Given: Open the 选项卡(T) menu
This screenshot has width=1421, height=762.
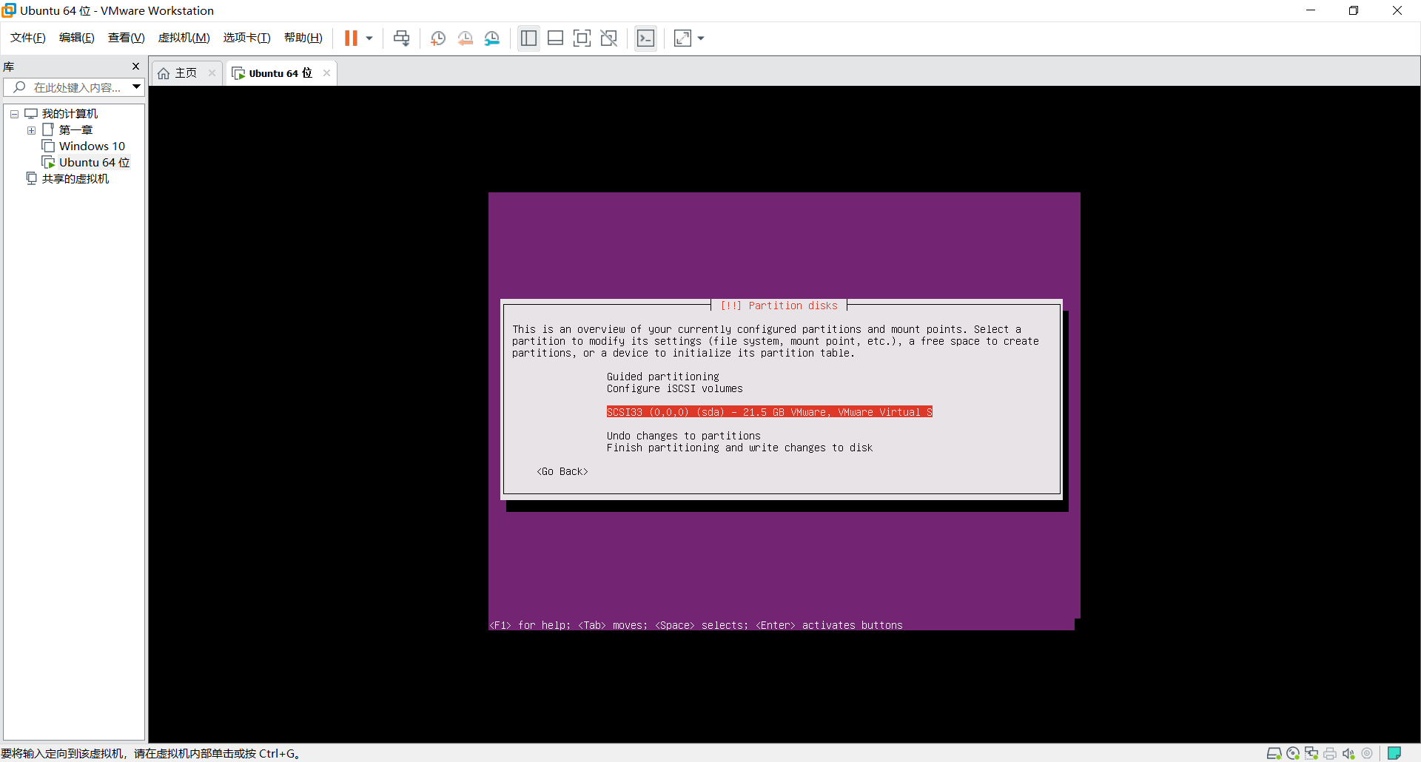Looking at the screenshot, I should pos(247,38).
